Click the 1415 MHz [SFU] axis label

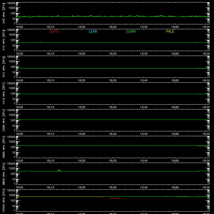[x=4, y=93]
